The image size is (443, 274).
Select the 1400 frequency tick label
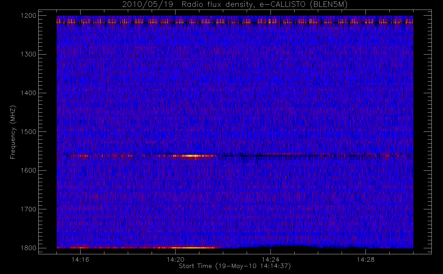[29, 93]
